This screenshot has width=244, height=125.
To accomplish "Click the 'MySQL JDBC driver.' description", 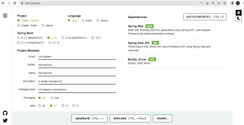I will (x=139, y=63).
